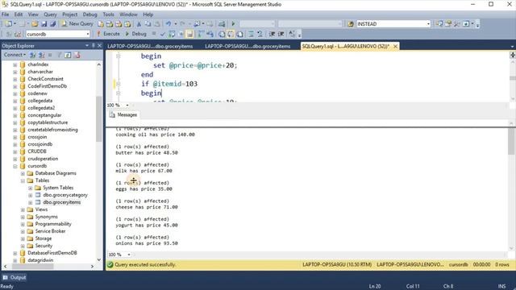
Task: Click the Open File folder icon
Action: tap(35, 23)
